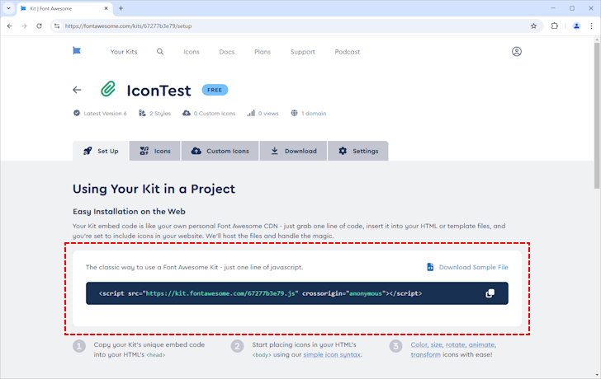Go back using the left arrow icon

78,90
